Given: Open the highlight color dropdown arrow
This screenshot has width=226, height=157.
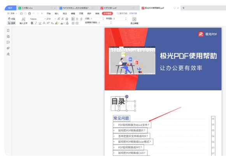Looking at the screenshot, I should (59, 23).
